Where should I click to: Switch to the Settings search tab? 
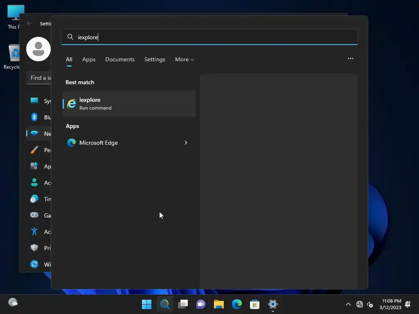[155, 60]
